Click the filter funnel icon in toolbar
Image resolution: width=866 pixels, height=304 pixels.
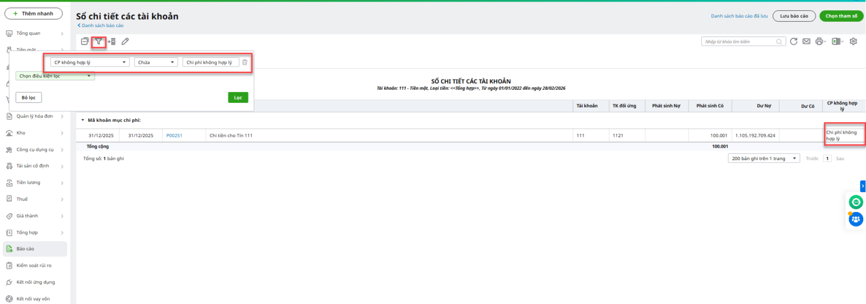(x=99, y=42)
